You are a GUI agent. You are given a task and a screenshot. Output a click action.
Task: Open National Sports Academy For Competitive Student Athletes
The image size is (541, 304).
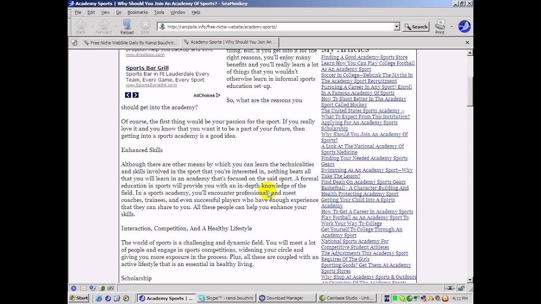[355, 244]
